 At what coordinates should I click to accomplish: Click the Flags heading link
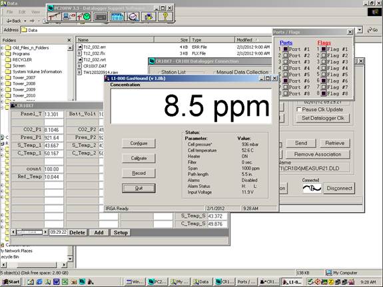tap(324, 43)
